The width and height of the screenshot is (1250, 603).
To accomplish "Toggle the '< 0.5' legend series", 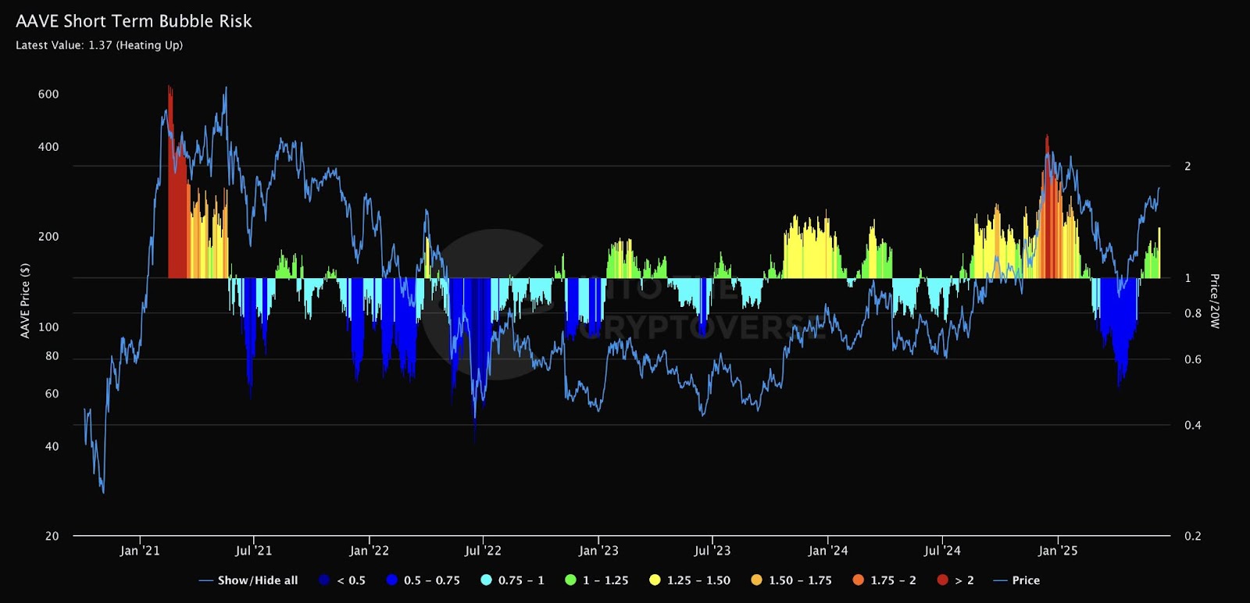I will [342, 580].
